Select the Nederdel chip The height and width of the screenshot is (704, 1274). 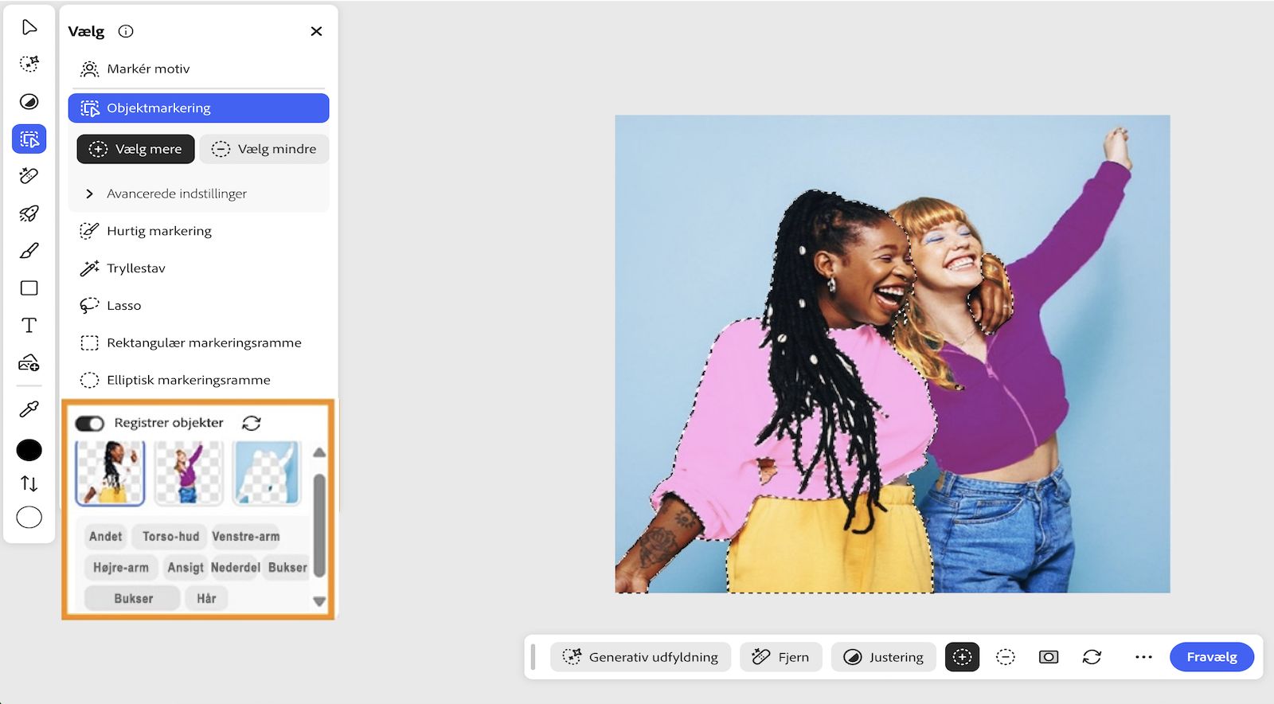[236, 568]
